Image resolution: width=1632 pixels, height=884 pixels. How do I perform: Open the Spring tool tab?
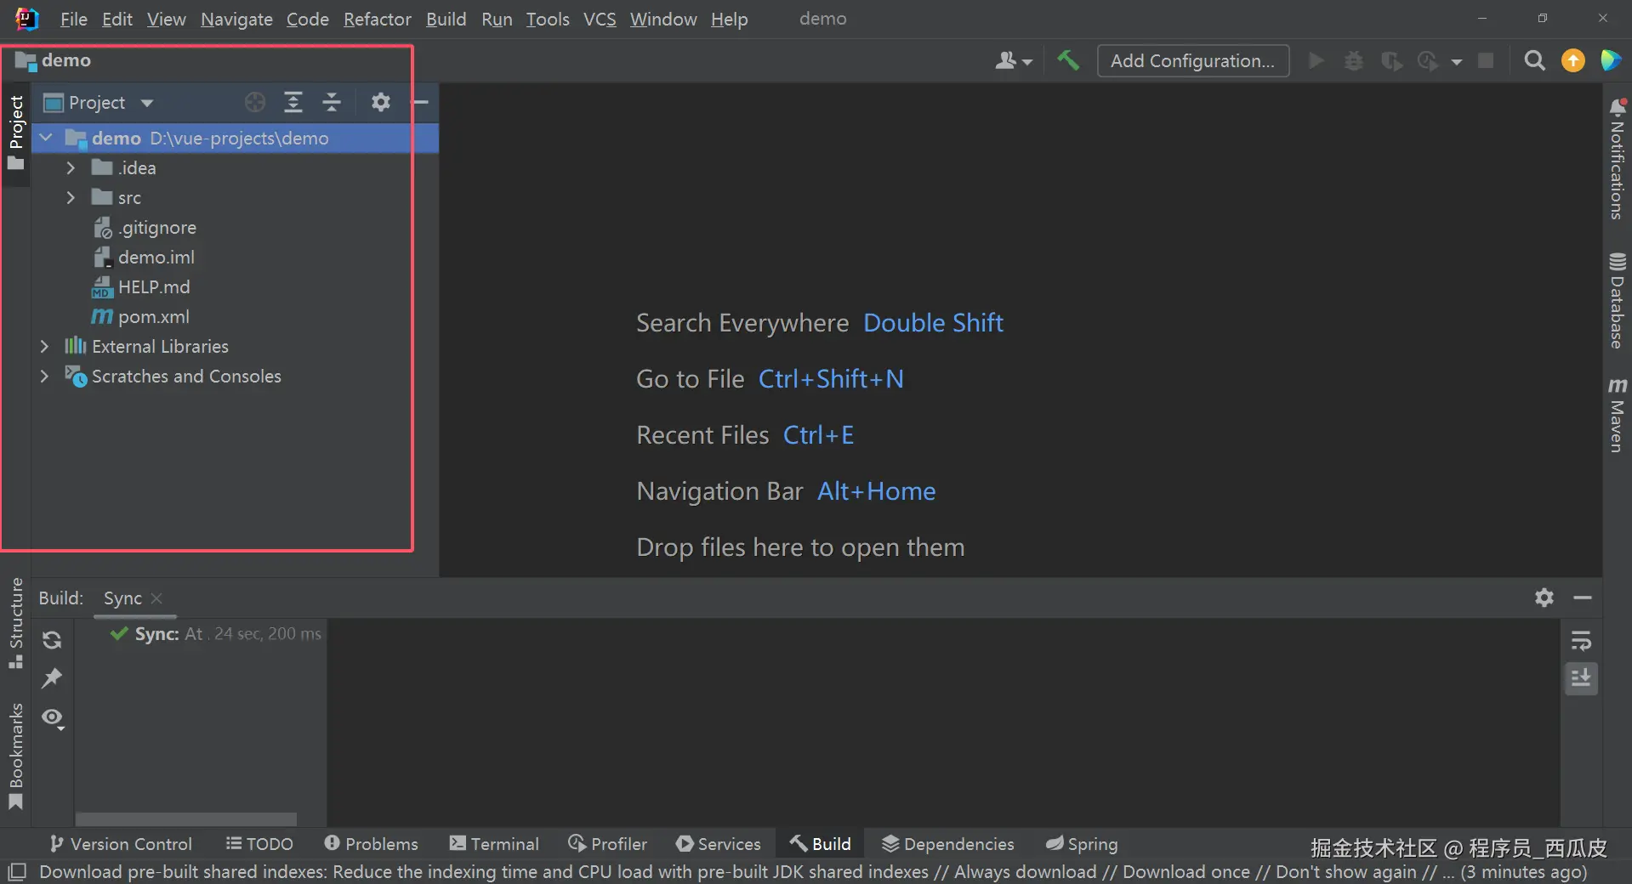(x=1082, y=844)
